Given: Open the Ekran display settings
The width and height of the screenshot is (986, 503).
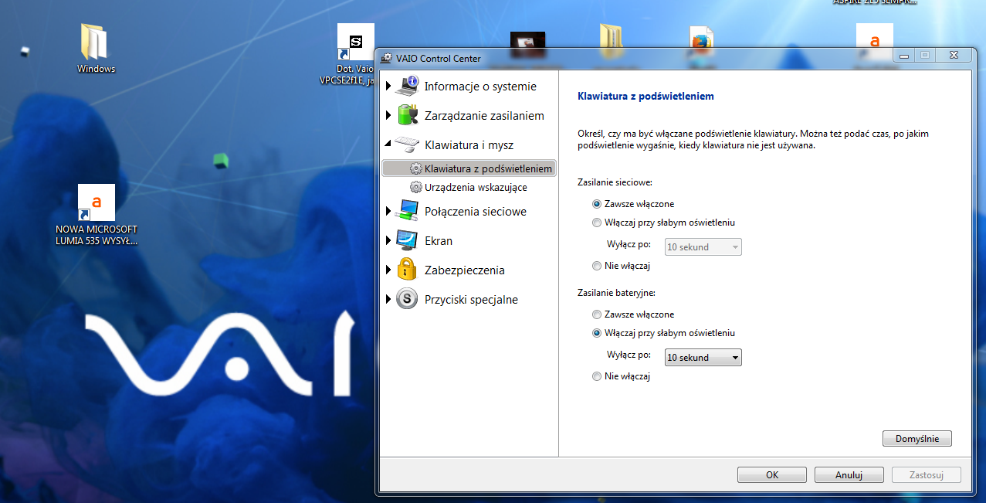Looking at the screenshot, I should pyautogui.click(x=438, y=240).
